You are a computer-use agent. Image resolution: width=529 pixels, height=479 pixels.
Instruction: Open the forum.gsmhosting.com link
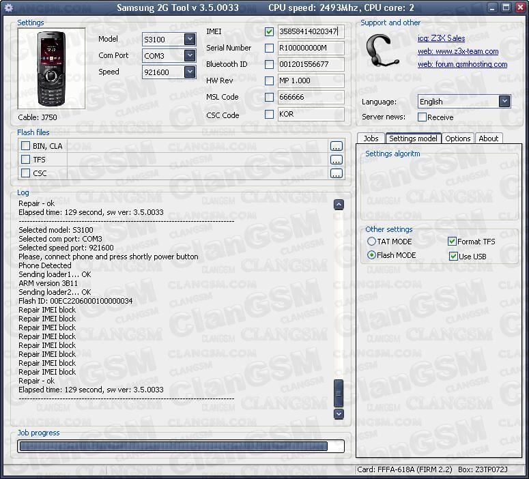[462, 64]
